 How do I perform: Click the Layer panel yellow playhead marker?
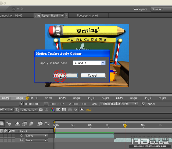pos(27,98)
